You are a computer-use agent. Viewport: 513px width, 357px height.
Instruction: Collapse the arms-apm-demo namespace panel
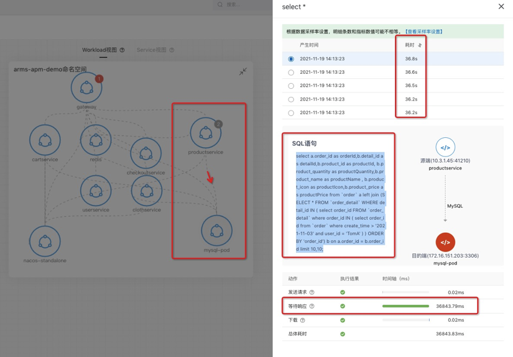point(243,71)
